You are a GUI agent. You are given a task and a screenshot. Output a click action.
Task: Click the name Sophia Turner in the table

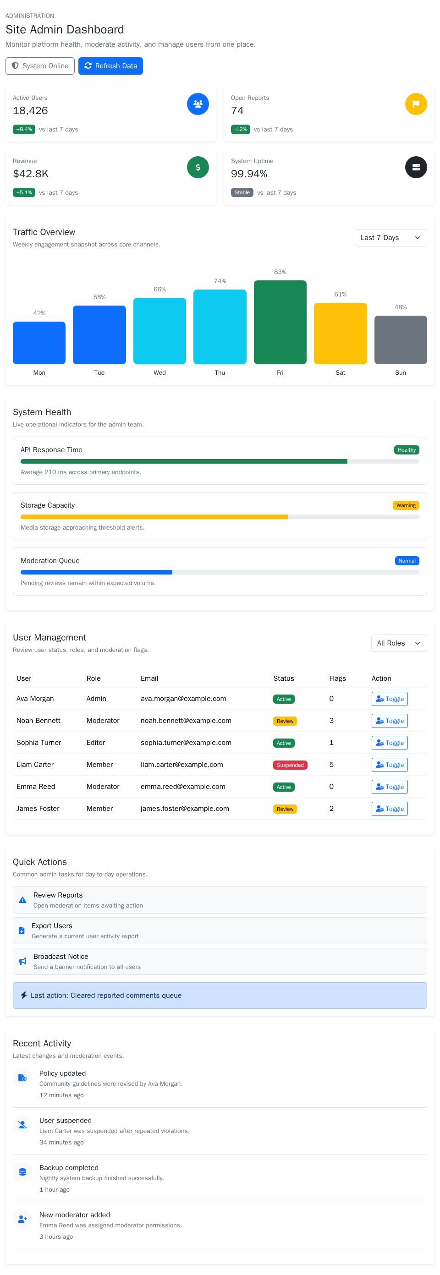pyautogui.click(x=38, y=743)
